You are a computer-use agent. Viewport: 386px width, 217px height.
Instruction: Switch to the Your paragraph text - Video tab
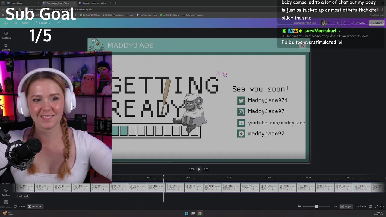coord(59,3)
